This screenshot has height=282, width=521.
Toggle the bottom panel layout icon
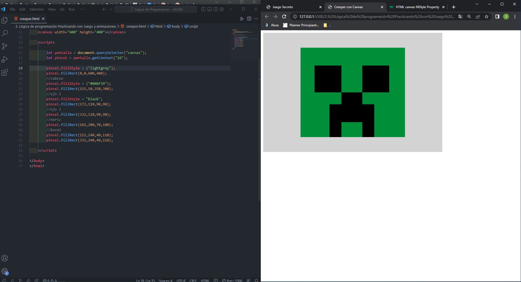tap(209, 9)
